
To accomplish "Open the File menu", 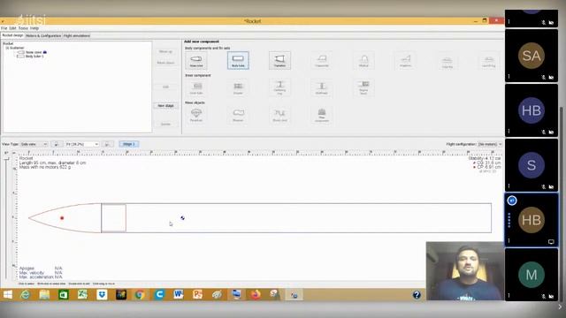I will pos(4,28).
